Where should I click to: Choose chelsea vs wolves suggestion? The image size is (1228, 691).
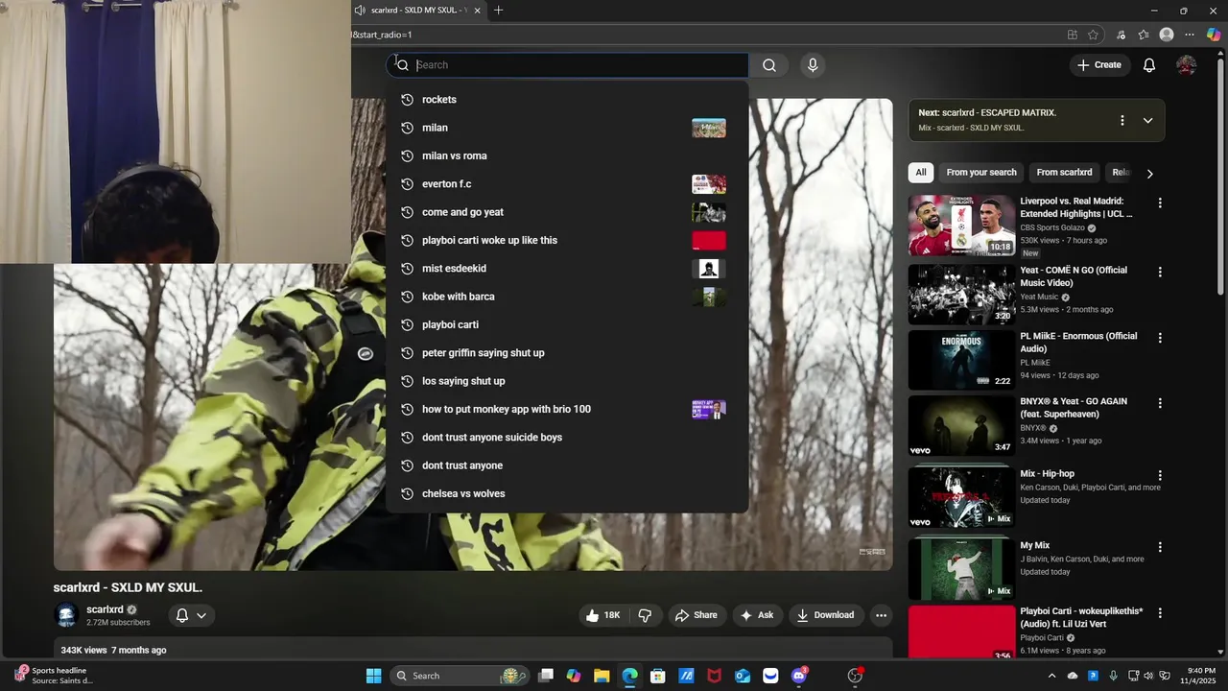(x=567, y=493)
